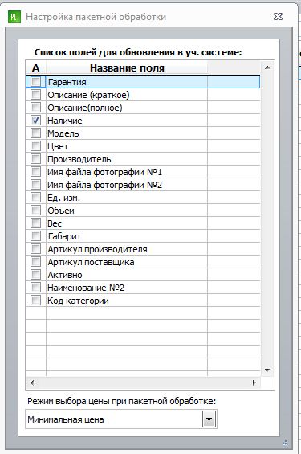Enable the Цвет checkbox

point(35,146)
